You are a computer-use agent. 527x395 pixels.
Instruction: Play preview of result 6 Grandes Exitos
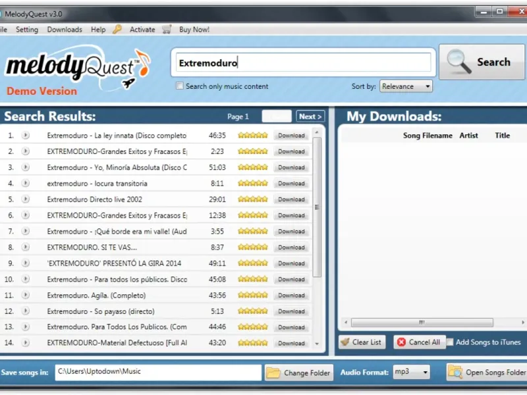click(x=26, y=215)
